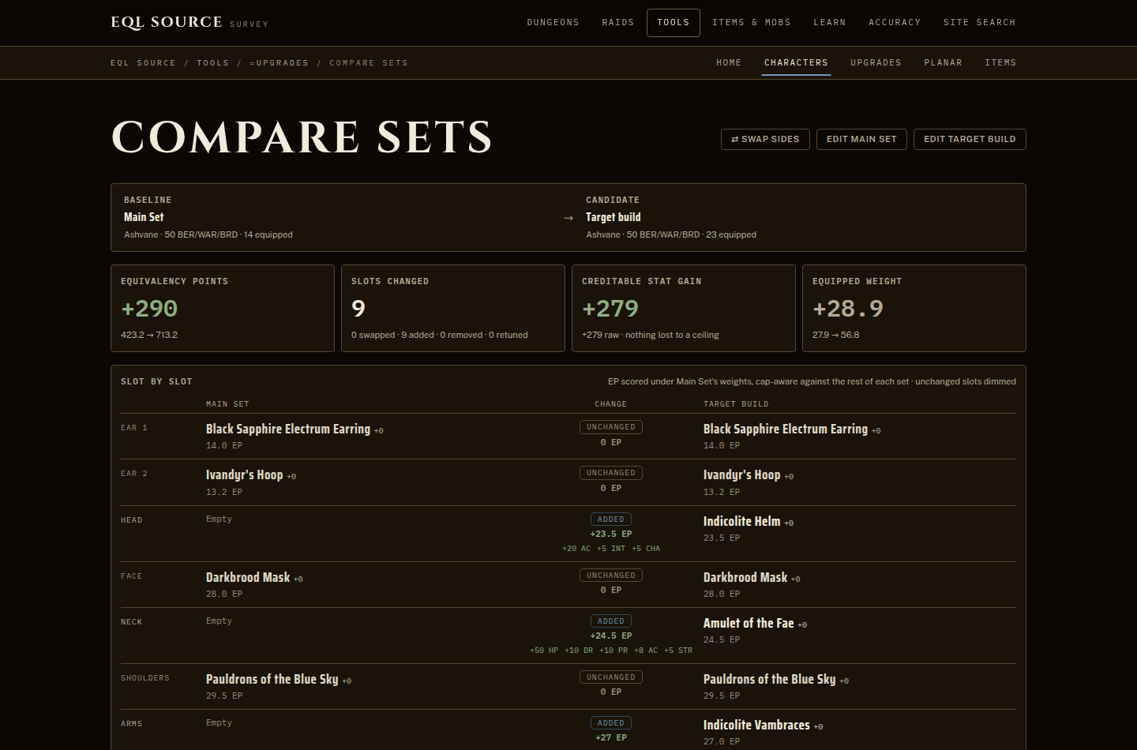Open Main Set Darkbrood Mask item
This screenshot has width=1137, height=750.
[x=248, y=577]
